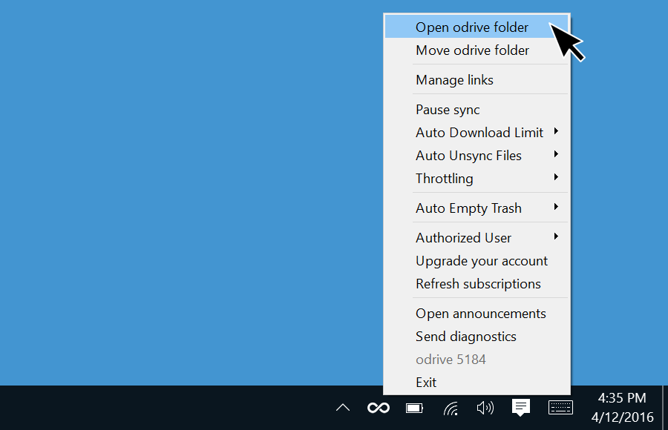Select Open odrive folder

tap(477, 27)
